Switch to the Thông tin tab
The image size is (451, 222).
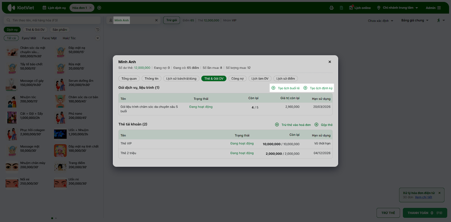coord(152,79)
